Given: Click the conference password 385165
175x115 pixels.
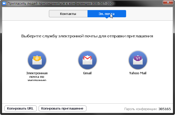Looking at the screenshot, I should click(164, 109).
